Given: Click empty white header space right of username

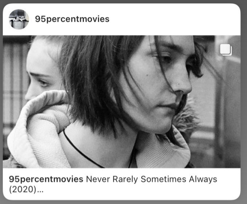Looking at the screenshot, I should point(173,19).
